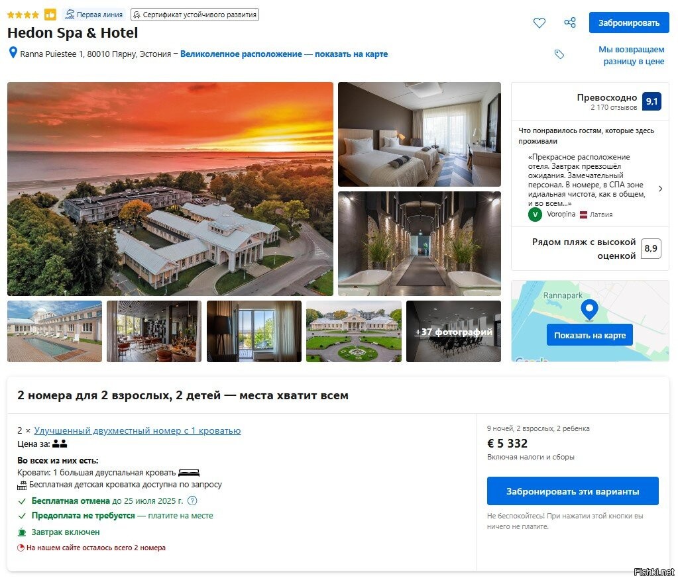Open the +37 фотографий thumbnail
This screenshot has width=678, height=580.
pos(453,331)
